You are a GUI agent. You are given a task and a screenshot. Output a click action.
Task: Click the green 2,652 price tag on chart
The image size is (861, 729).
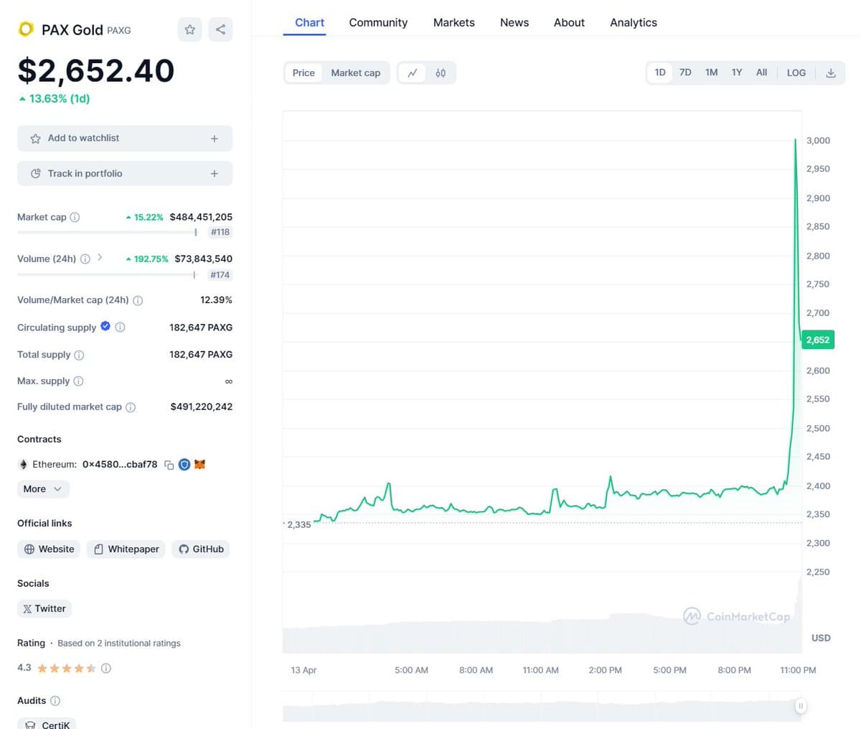click(x=818, y=340)
